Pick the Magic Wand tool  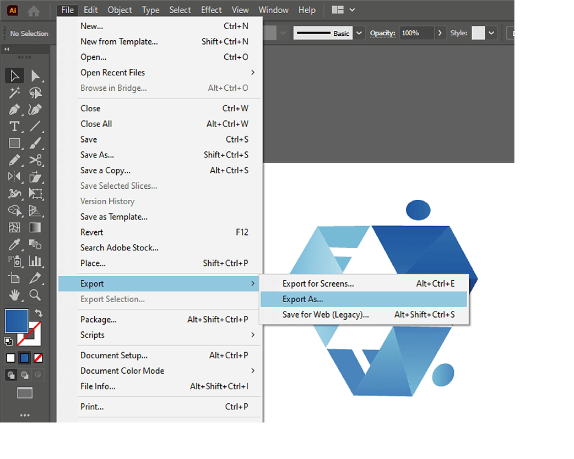coord(14,92)
